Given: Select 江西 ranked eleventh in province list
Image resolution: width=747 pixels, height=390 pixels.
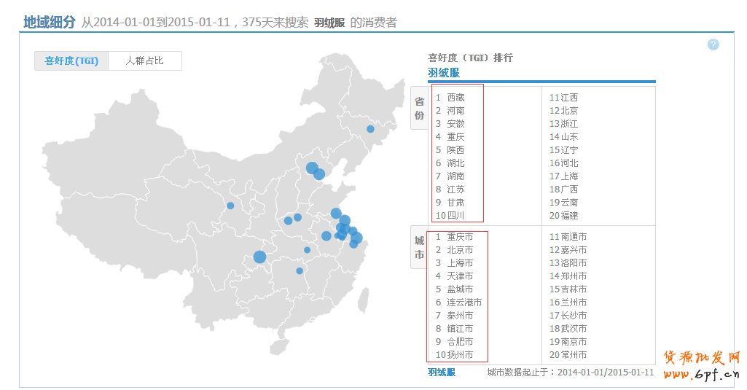Looking at the screenshot, I should (569, 98).
